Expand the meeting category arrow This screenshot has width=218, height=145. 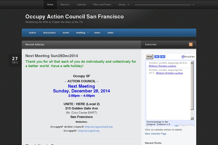point(88,33)
